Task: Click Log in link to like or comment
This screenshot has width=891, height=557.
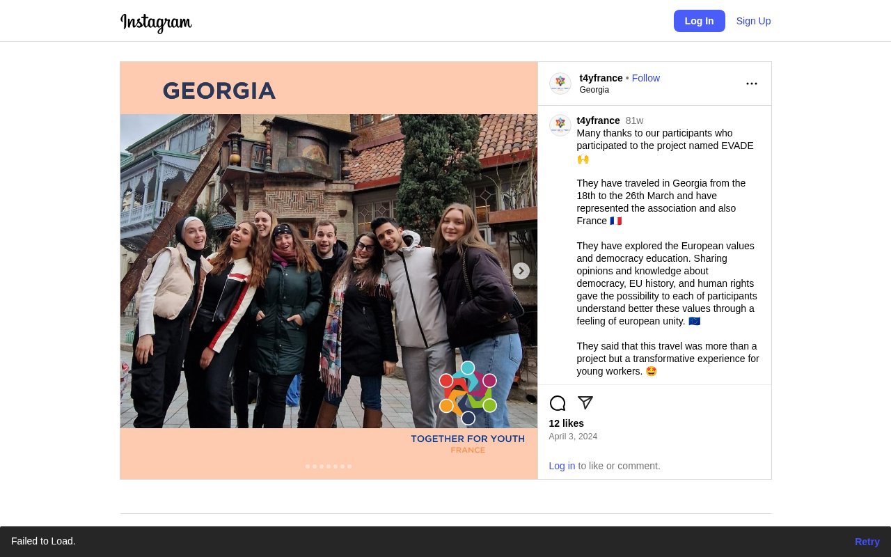Action: click(x=562, y=466)
